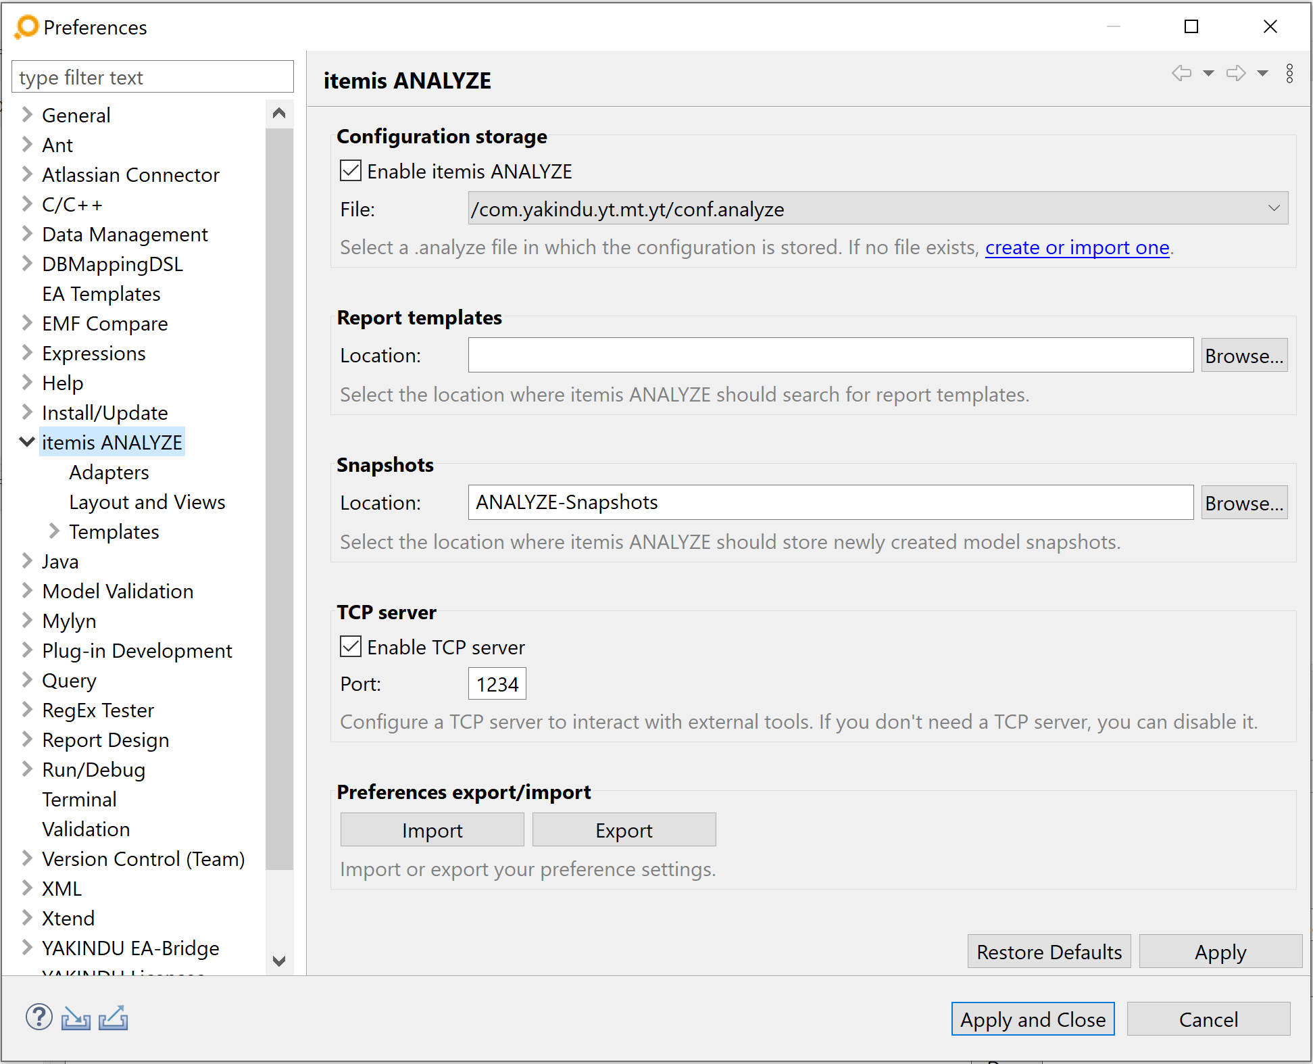The image size is (1313, 1064).
Task: Go forward using the forward arrow icon
Action: point(1236,73)
